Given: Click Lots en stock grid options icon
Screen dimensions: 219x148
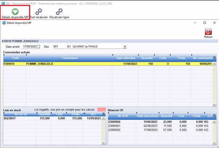Looking at the screenshot, I should click(104, 114).
